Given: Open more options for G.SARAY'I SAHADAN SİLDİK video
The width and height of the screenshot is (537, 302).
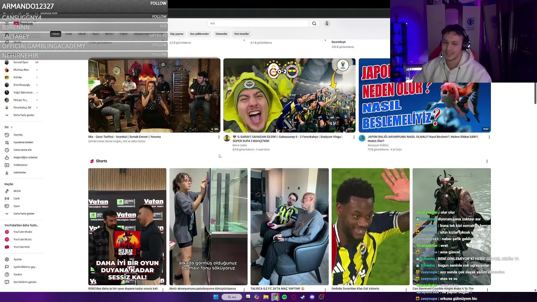Looking at the screenshot, I should click(x=354, y=137).
